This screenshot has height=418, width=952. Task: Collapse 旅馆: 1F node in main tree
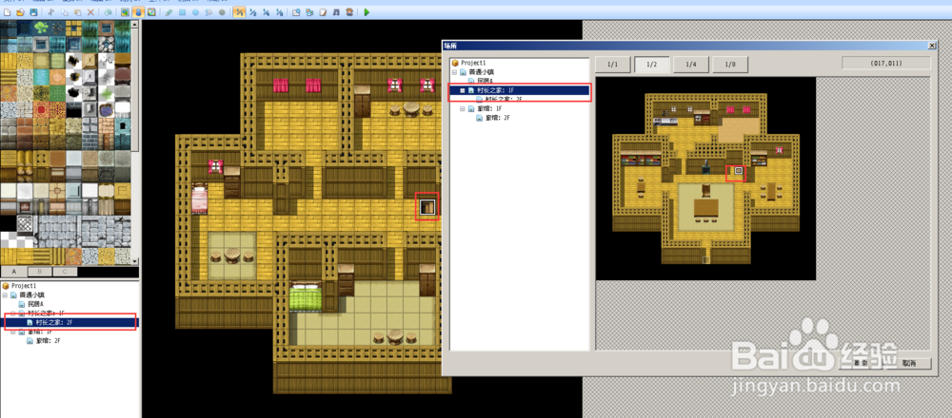(x=12, y=332)
